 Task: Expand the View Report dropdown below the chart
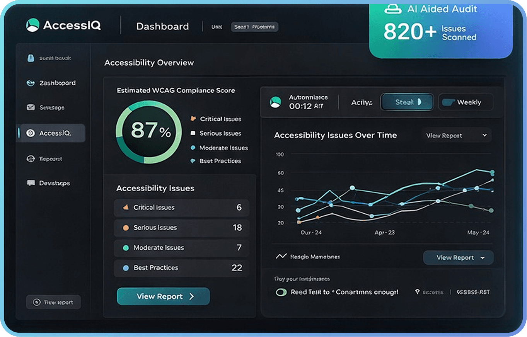(458, 257)
